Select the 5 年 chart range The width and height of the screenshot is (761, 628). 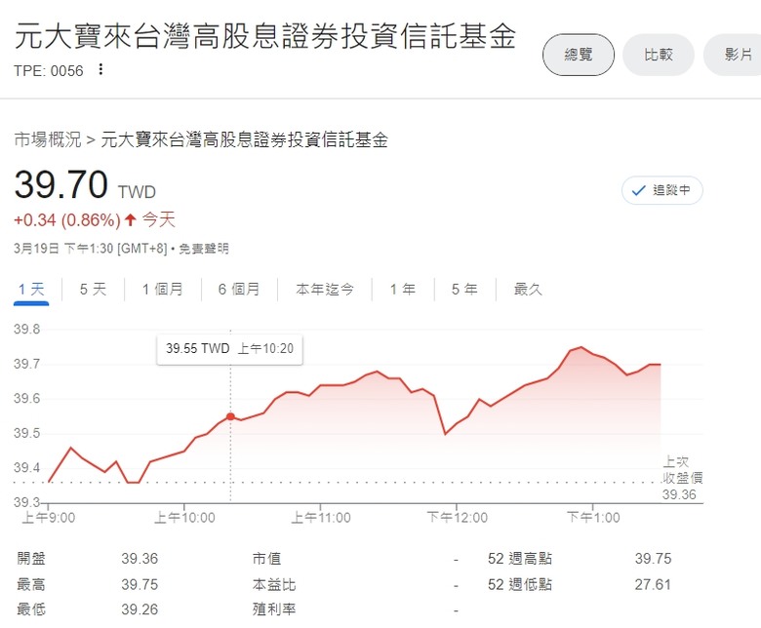pyautogui.click(x=464, y=290)
